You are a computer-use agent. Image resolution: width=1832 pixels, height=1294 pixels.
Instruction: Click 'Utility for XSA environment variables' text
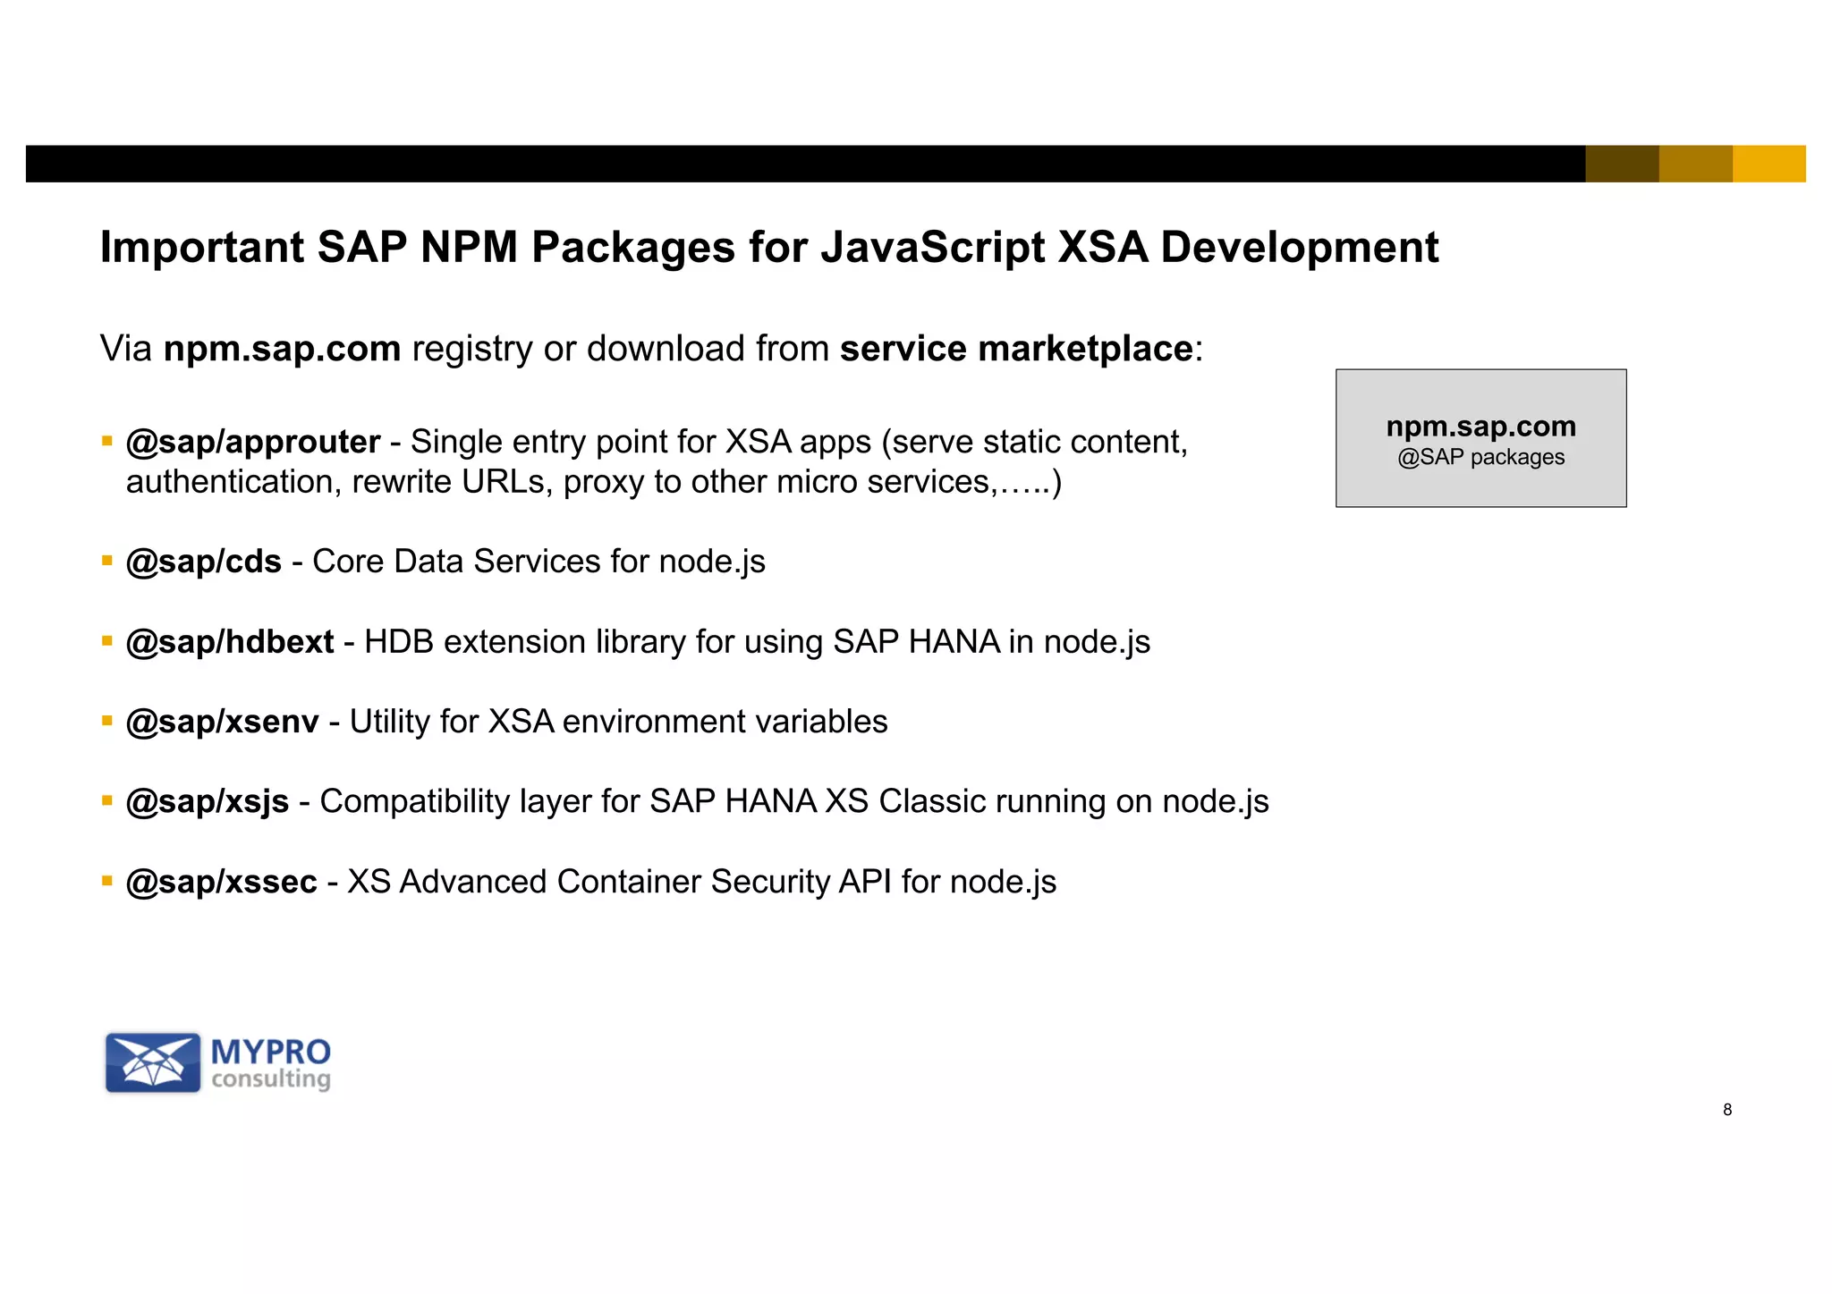(618, 722)
